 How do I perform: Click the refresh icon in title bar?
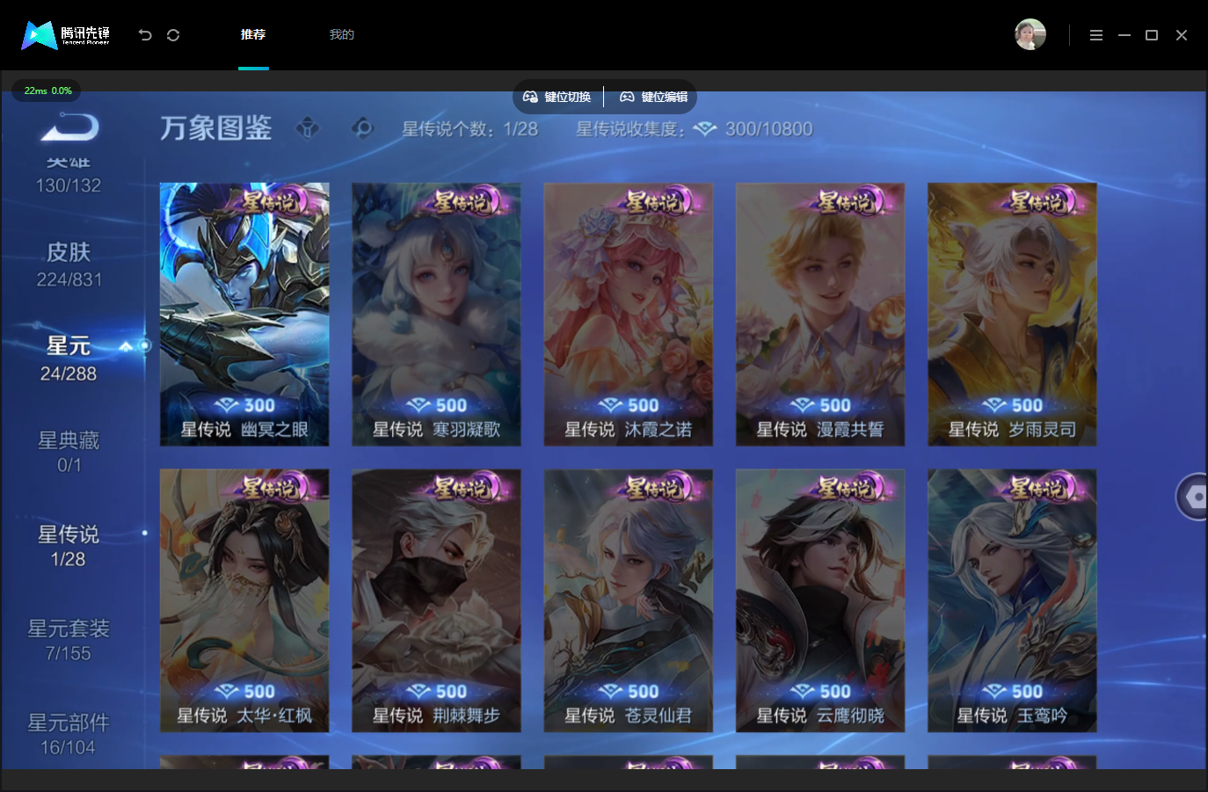pyautogui.click(x=173, y=35)
